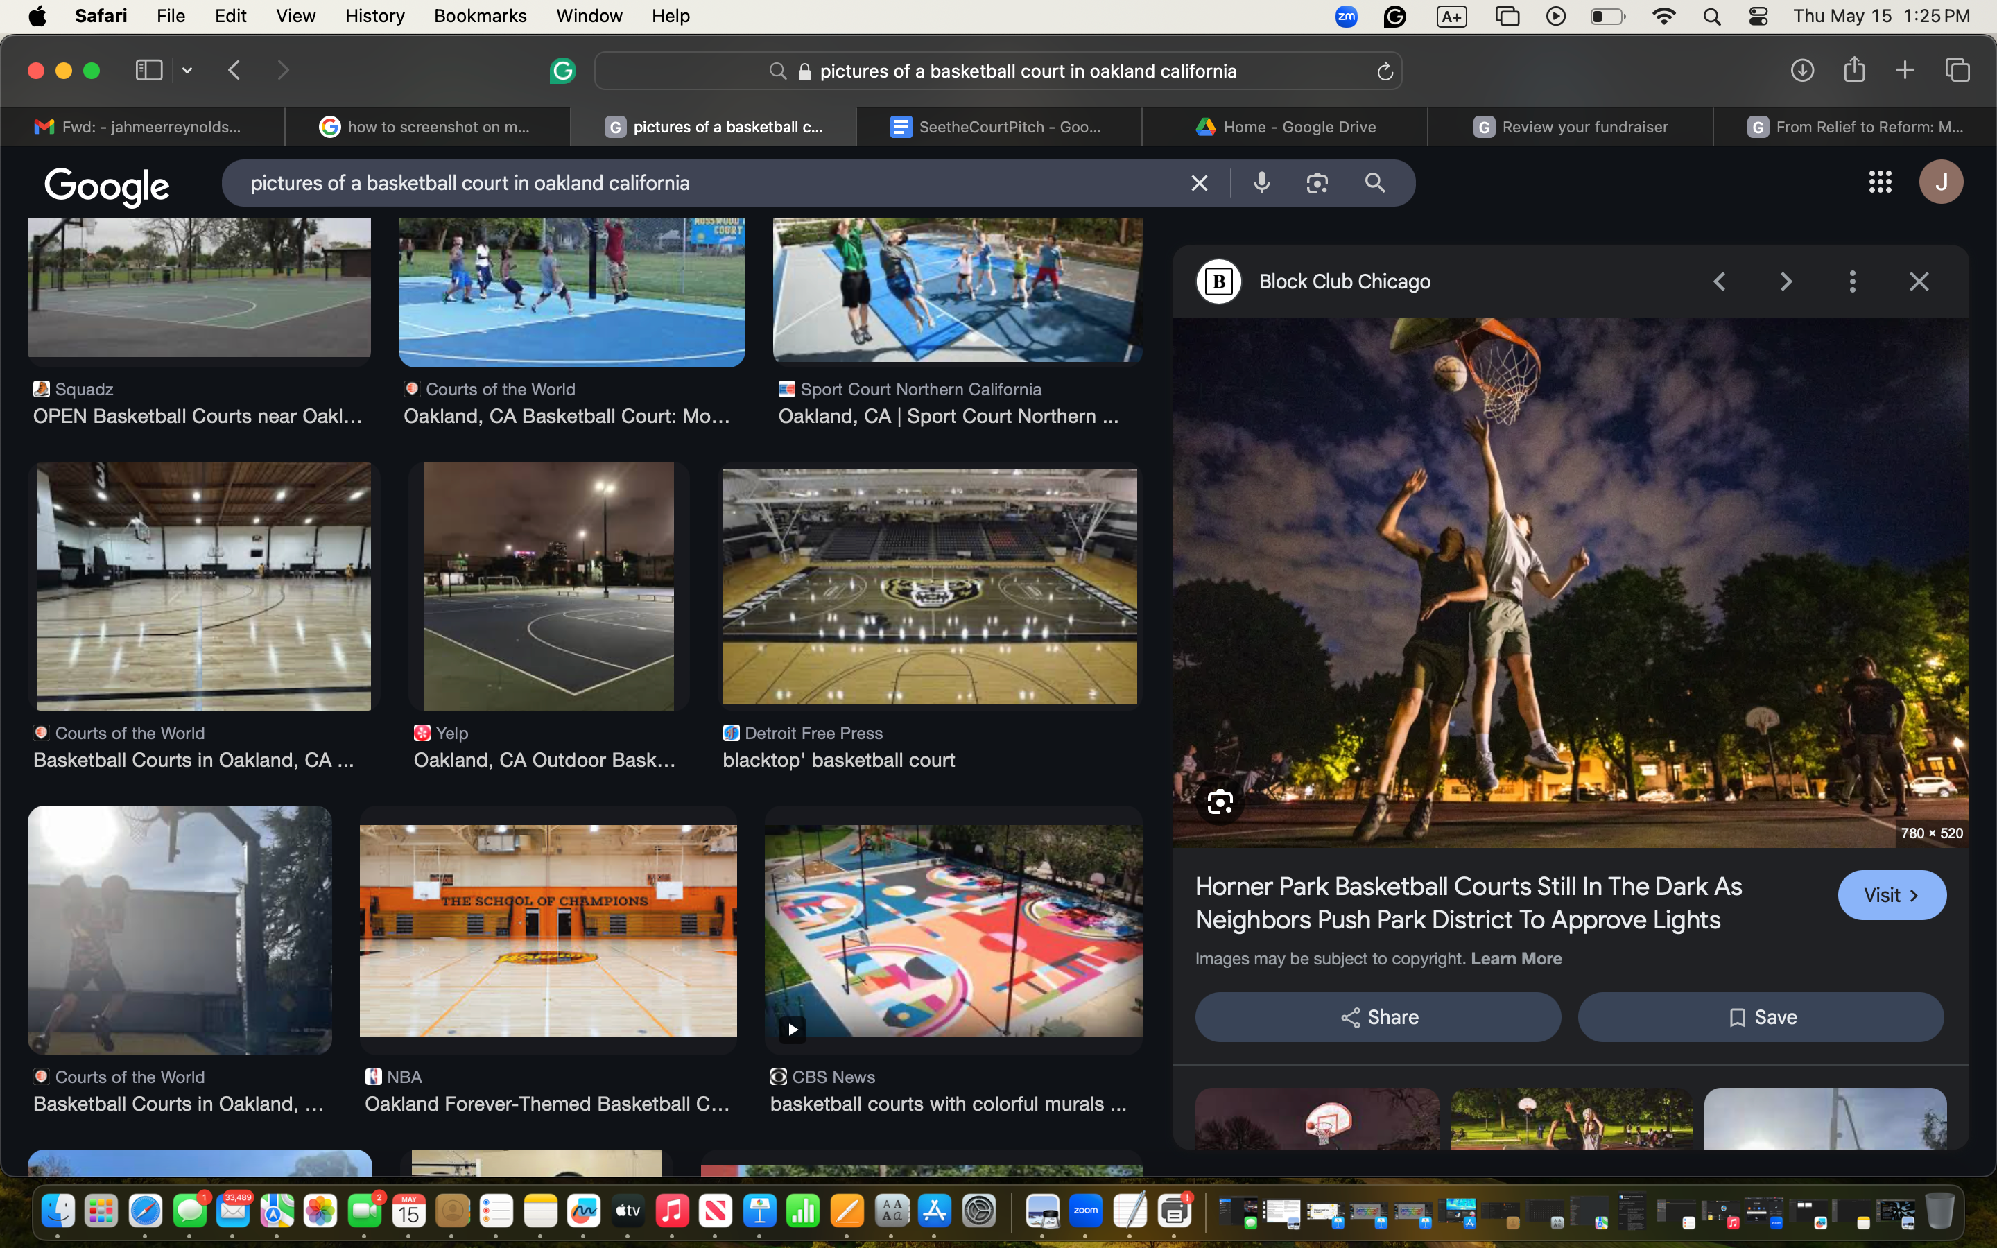
Task: Open three-dot menu in image preview
Action: [1852, 281]
